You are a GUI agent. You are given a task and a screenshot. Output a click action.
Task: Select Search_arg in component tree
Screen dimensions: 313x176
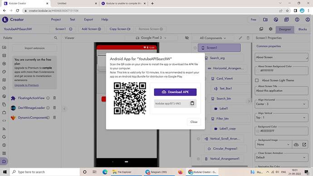(x=217, y=58)
